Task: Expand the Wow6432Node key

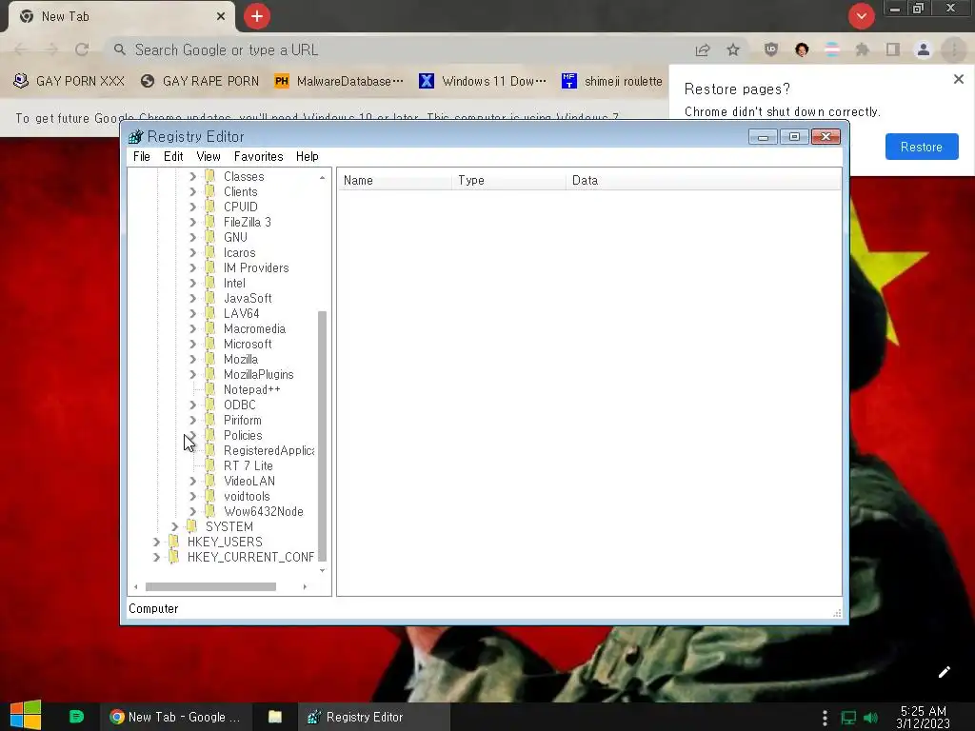Action: click(192, 511)
